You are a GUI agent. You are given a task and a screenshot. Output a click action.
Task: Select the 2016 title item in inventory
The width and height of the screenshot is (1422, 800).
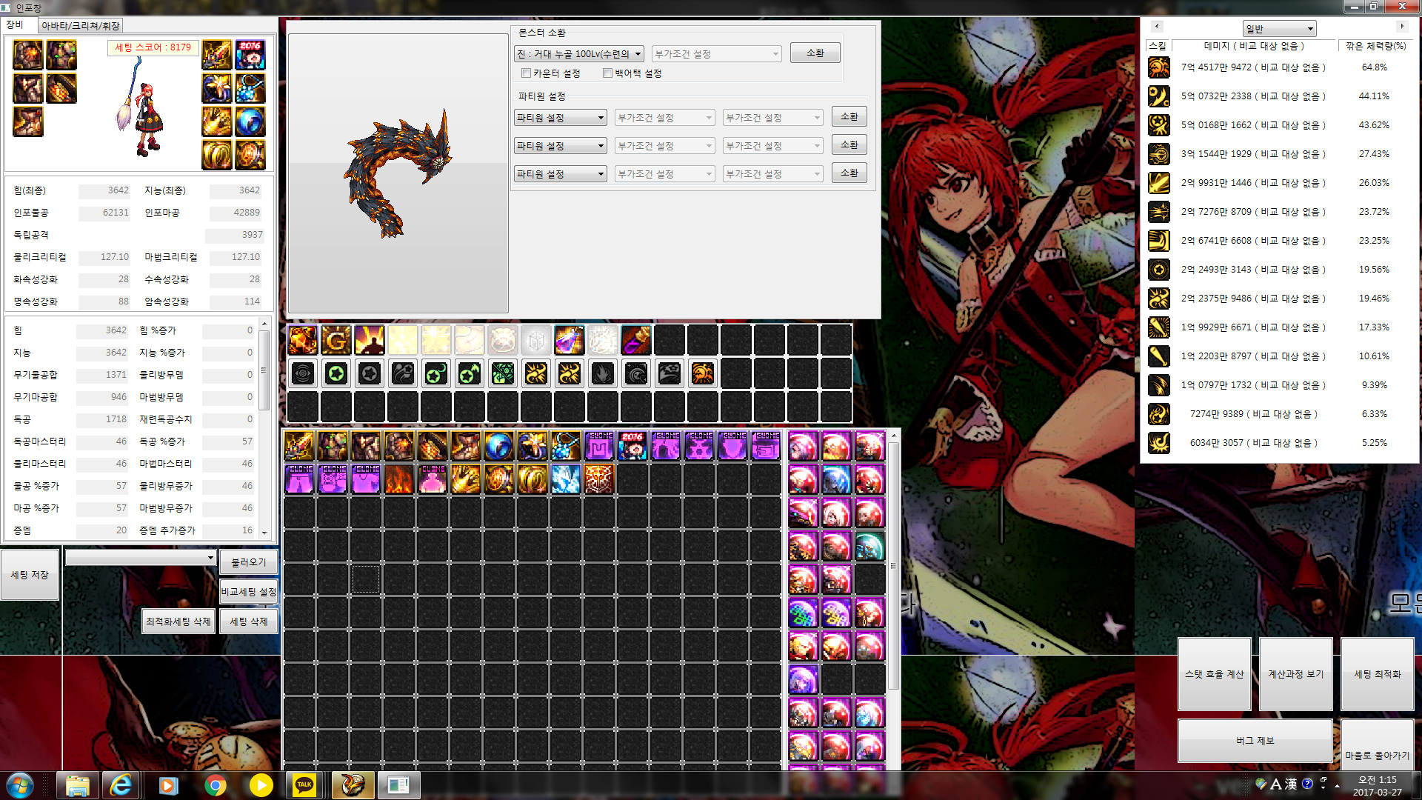(632, 447)
